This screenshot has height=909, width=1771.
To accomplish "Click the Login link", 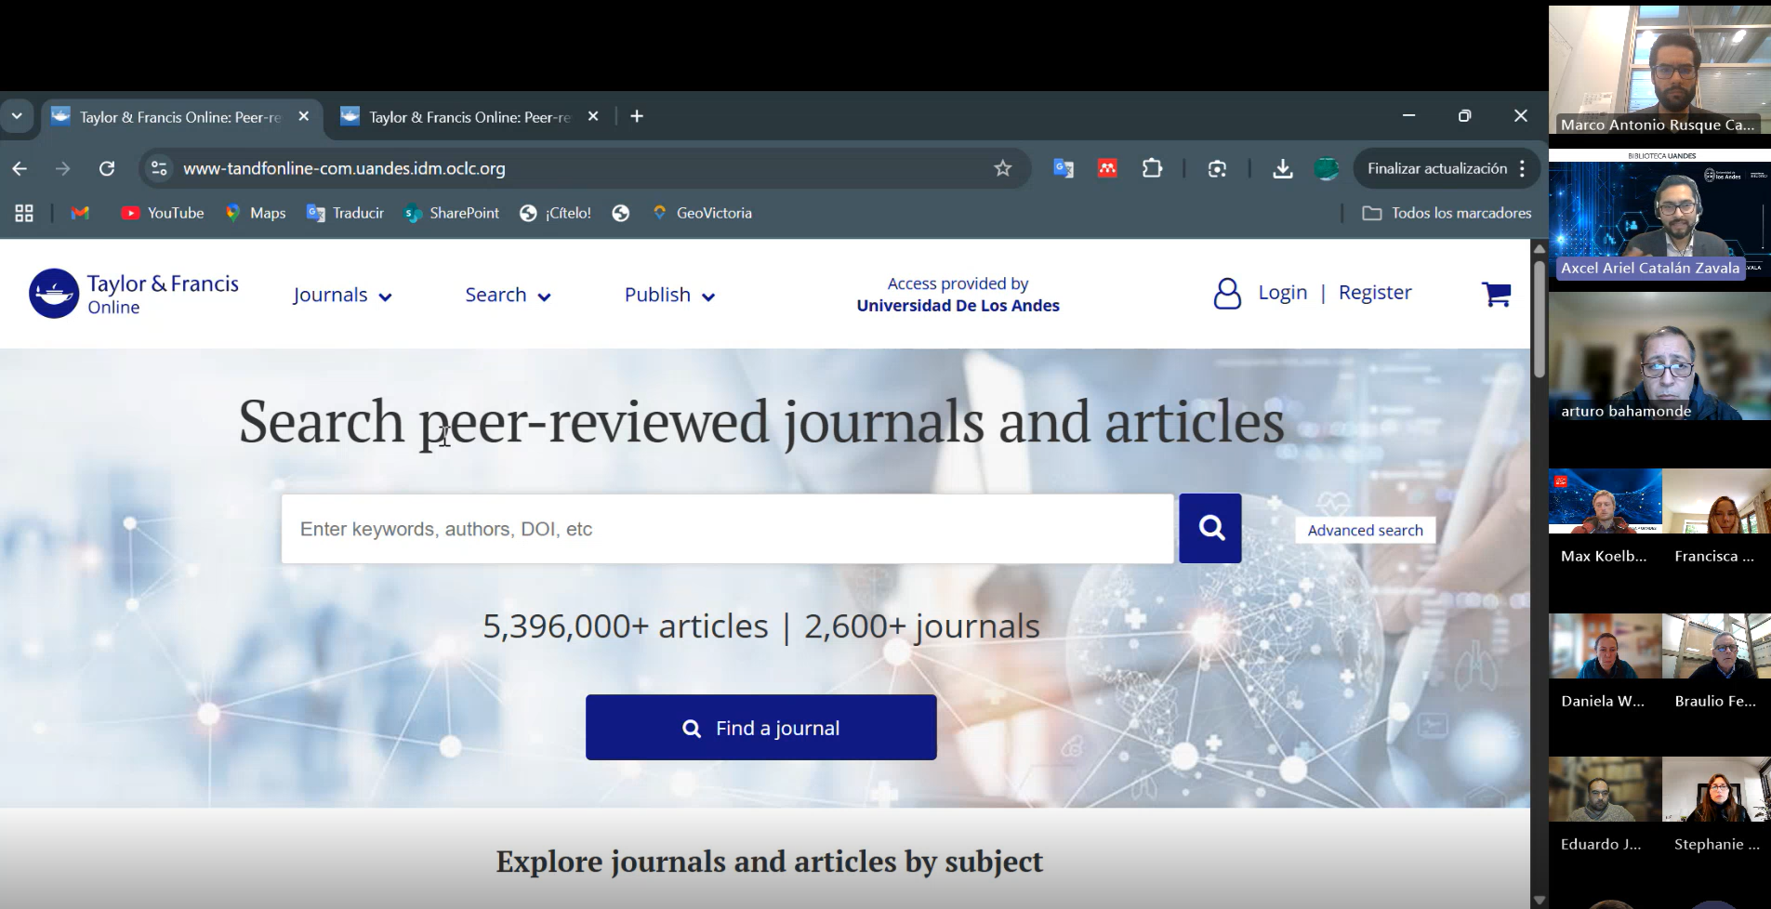I will pos(1282,293).
